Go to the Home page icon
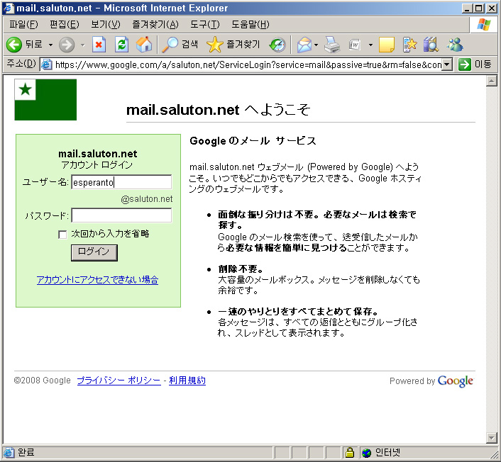 (x=144, y=45)
